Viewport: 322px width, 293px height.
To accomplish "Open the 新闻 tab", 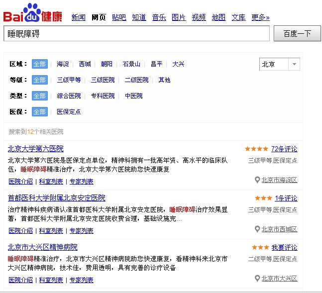I will tap(79, 17).
